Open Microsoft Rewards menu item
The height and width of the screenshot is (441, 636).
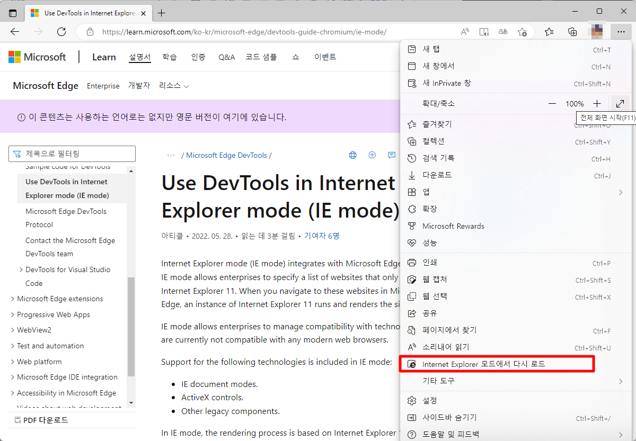pyautogui.click(x=517, y=226)
